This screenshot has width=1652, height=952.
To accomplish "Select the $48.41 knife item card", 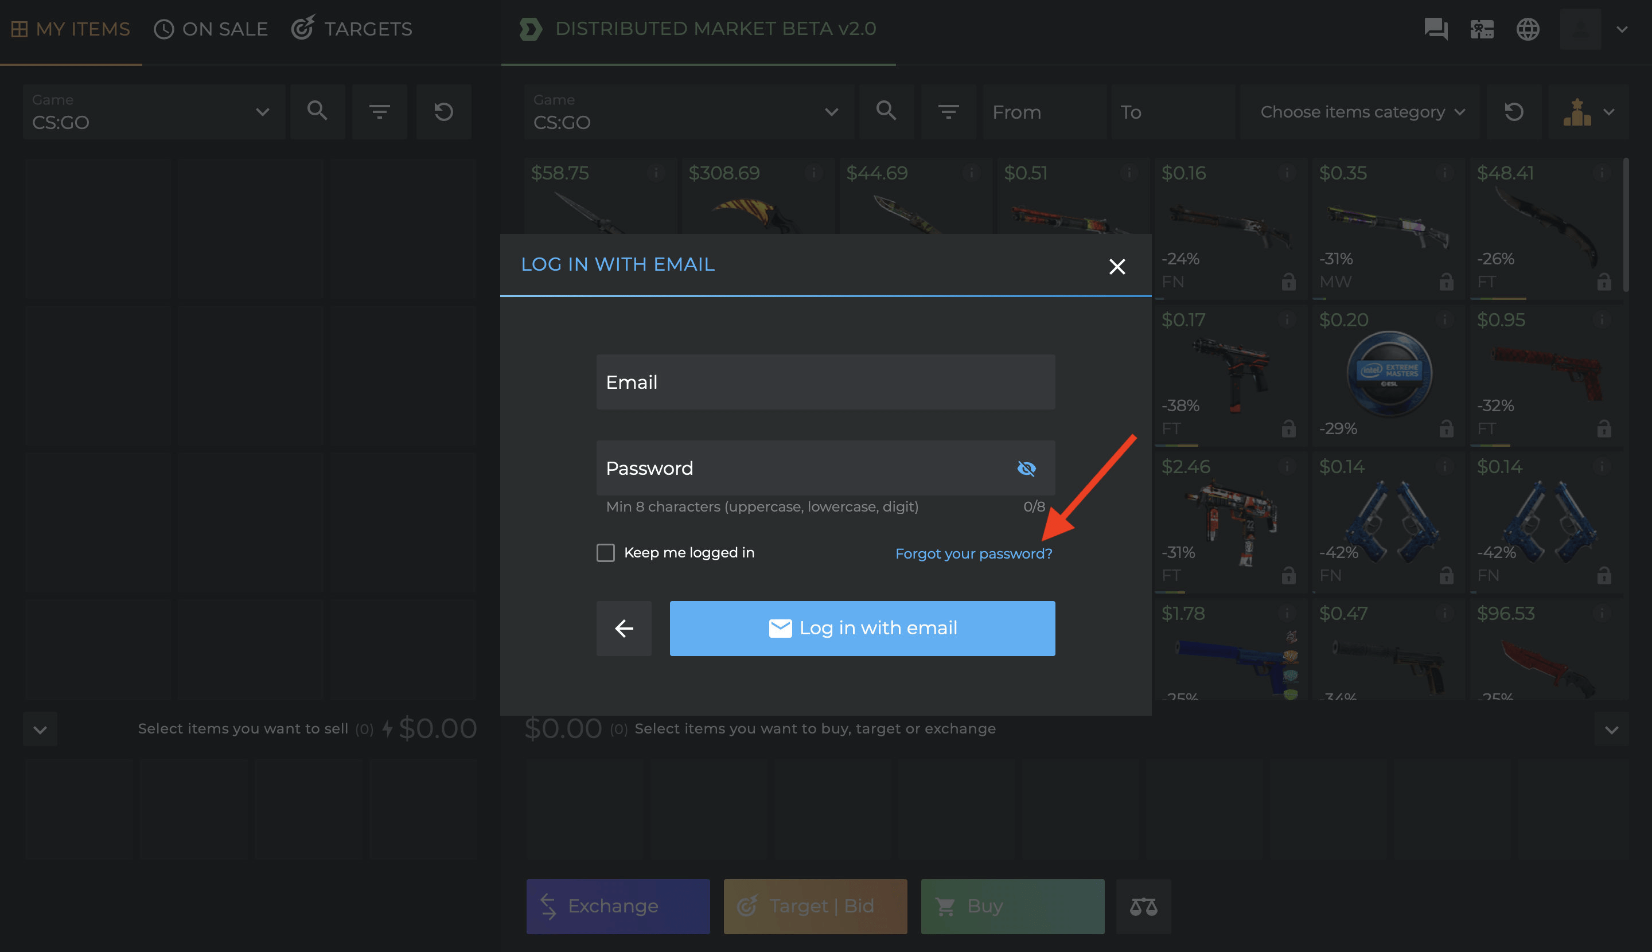I will coord(1546,228).
